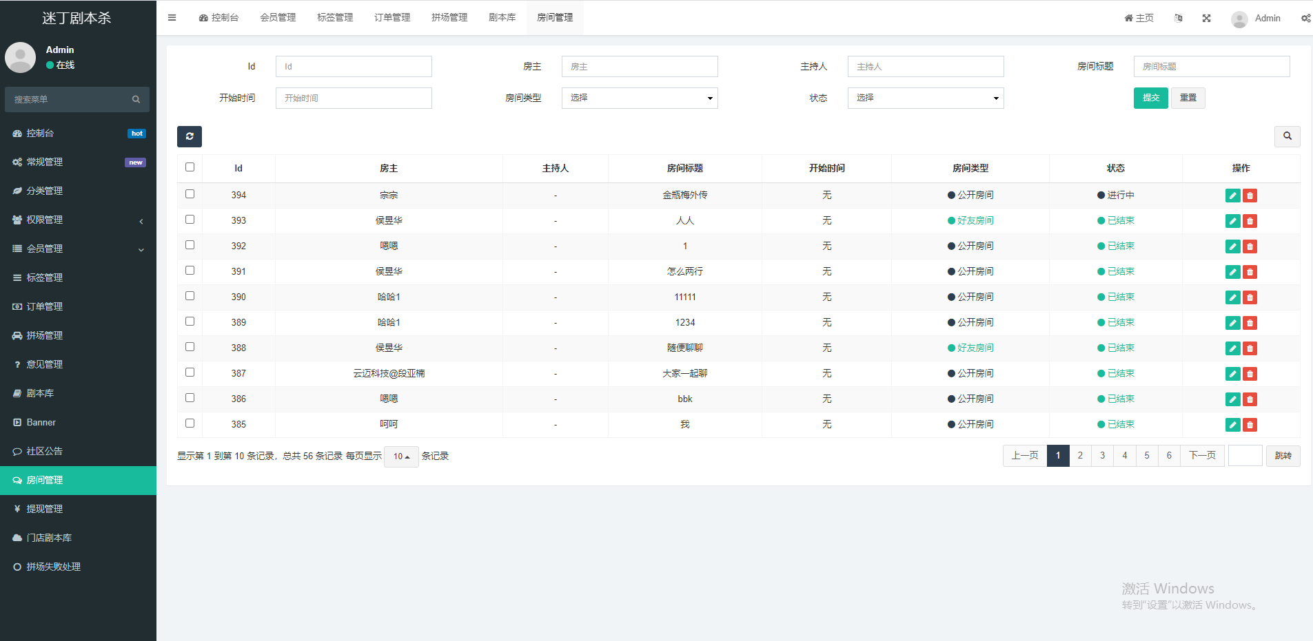
Task: Switch to the 剧本库 top tab
Action: (502, 18)
